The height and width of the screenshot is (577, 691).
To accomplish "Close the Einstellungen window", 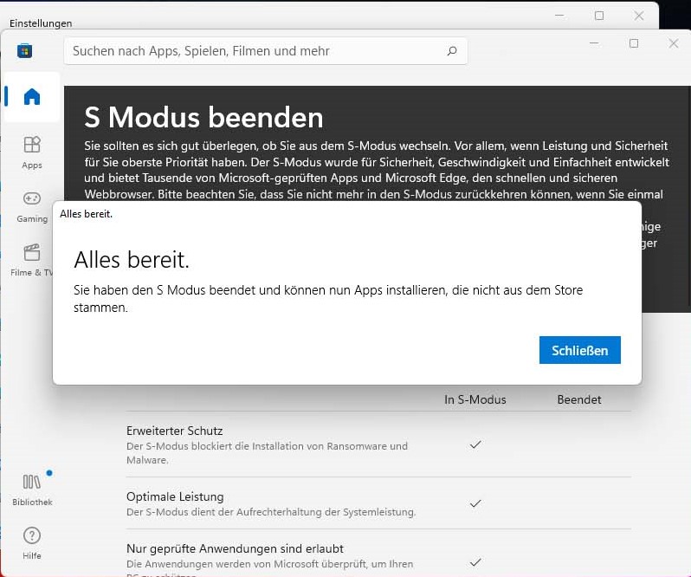I will (639, 16).
